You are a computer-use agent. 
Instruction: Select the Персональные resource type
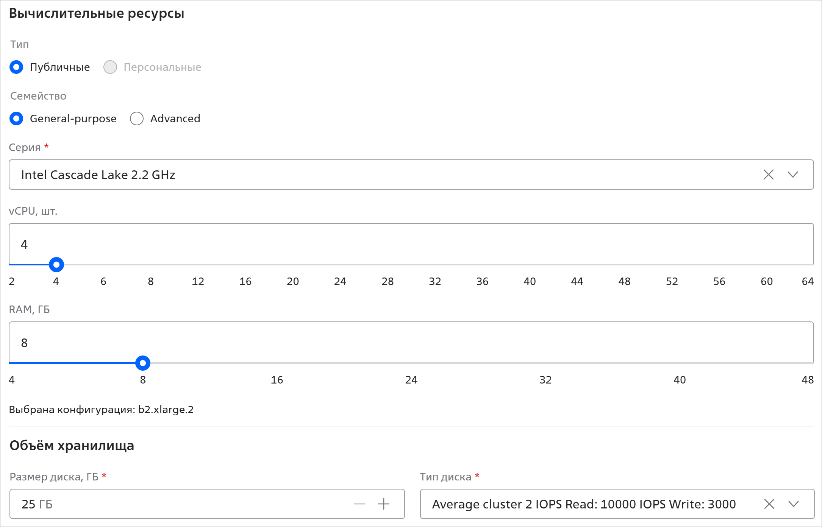pyautogui.click(x=110, y=67)
